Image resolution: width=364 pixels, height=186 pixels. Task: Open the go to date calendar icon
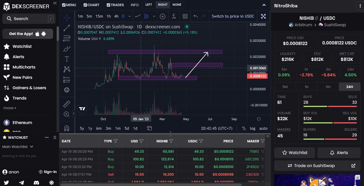pos(149,128)
